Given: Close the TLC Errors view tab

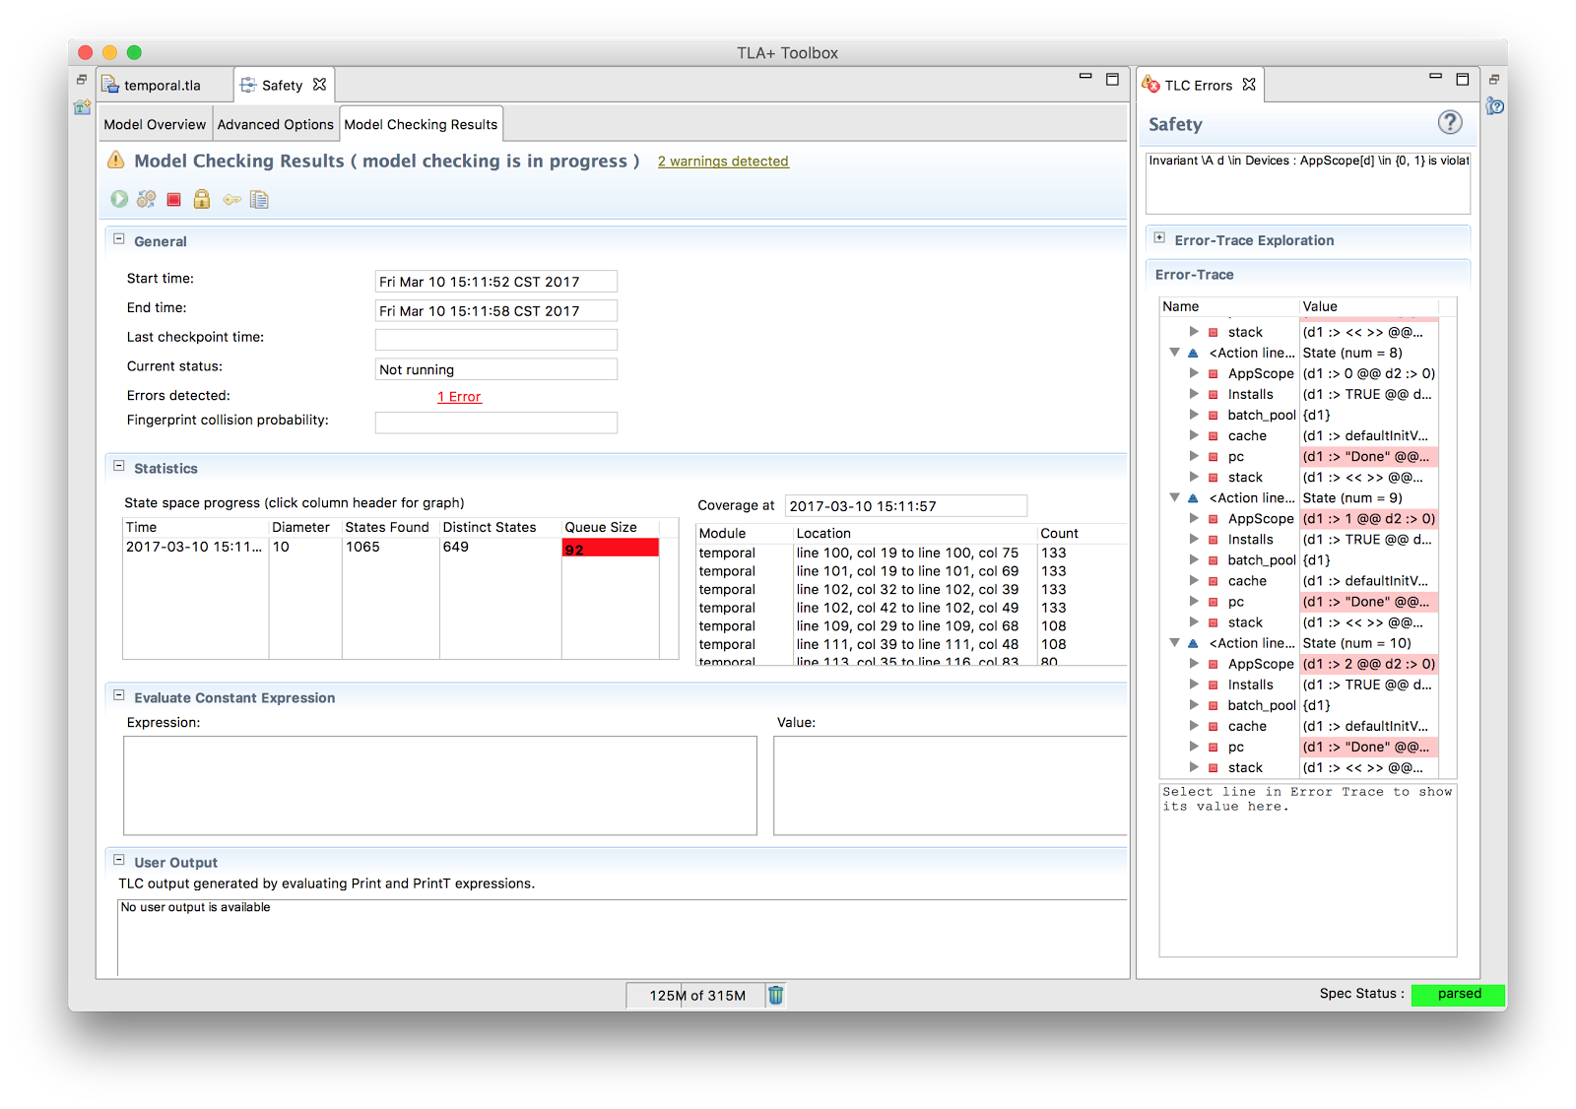Looking at the screenshot, I should coord(1249,85).
